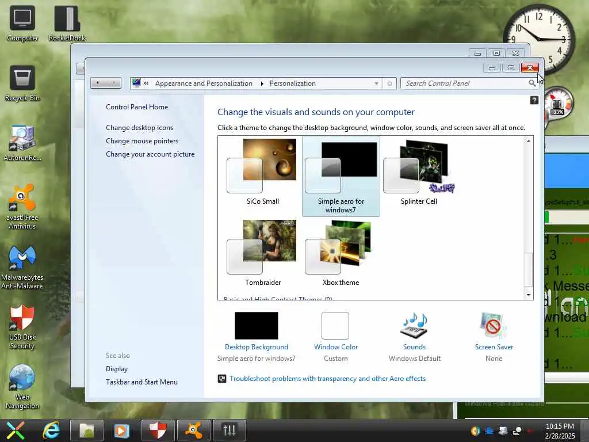Click the Sounds text label

414,347
